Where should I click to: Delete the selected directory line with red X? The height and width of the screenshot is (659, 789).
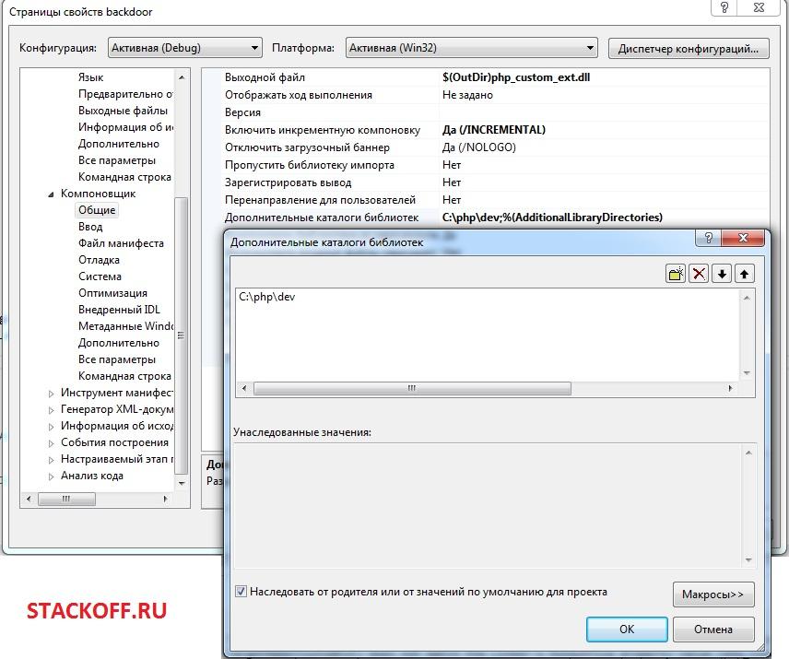[699, 274]
